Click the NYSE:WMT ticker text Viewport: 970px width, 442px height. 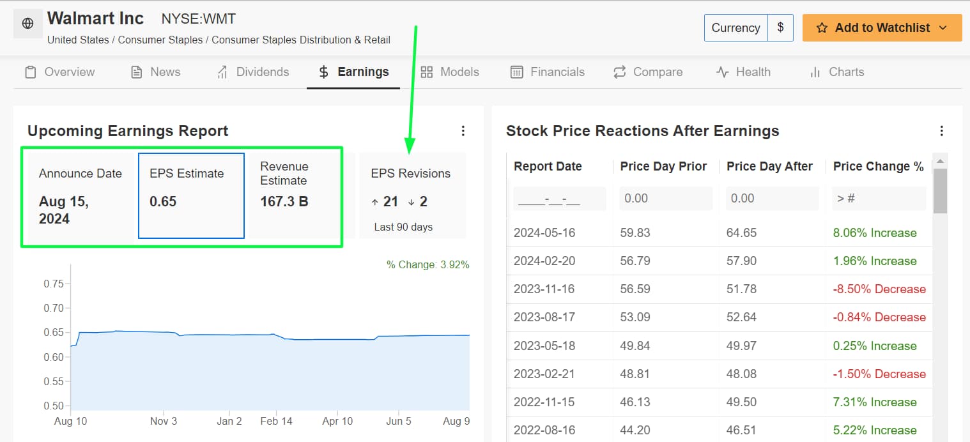tap(199, 19)
